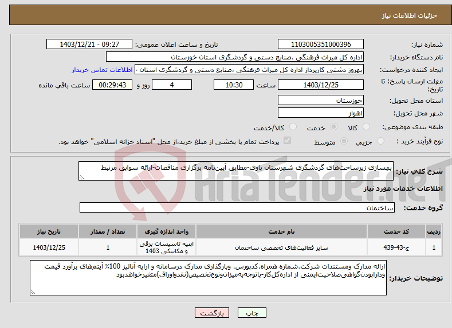The width and height of the screenshot is (452, 328).
Task: Select the کالا radio button
Action: coord(367,127)
